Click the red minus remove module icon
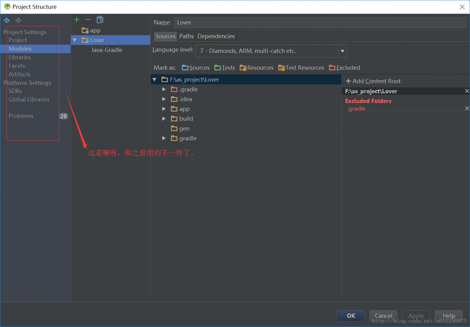Viewport: 470px width, 327px height. click(x=88, y=20)
